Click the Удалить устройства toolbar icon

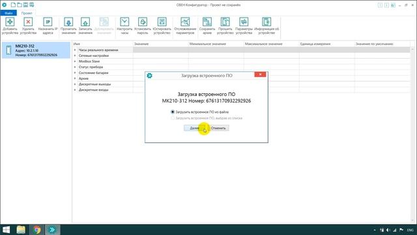28,26
